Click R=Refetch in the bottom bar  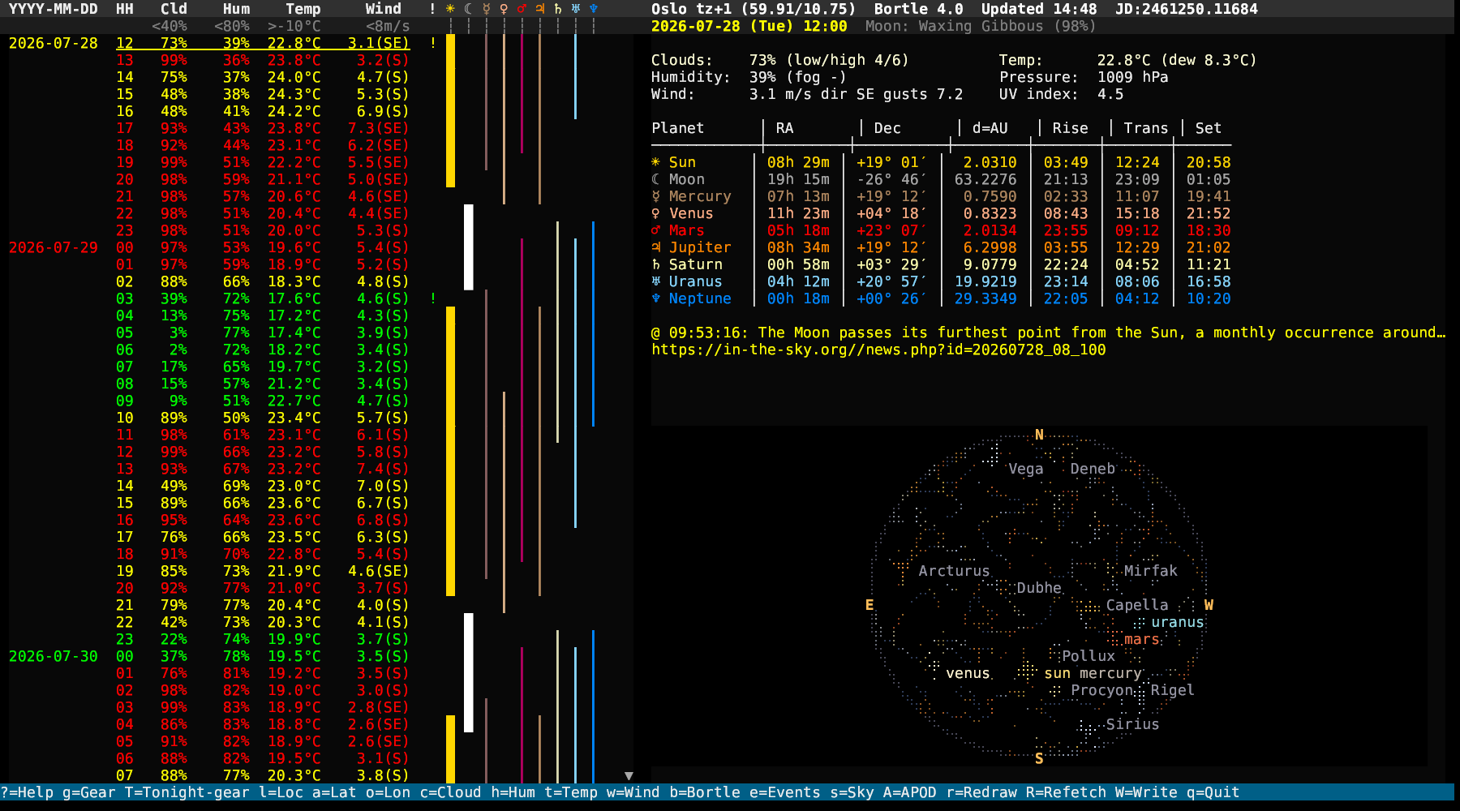(1066, 792)
